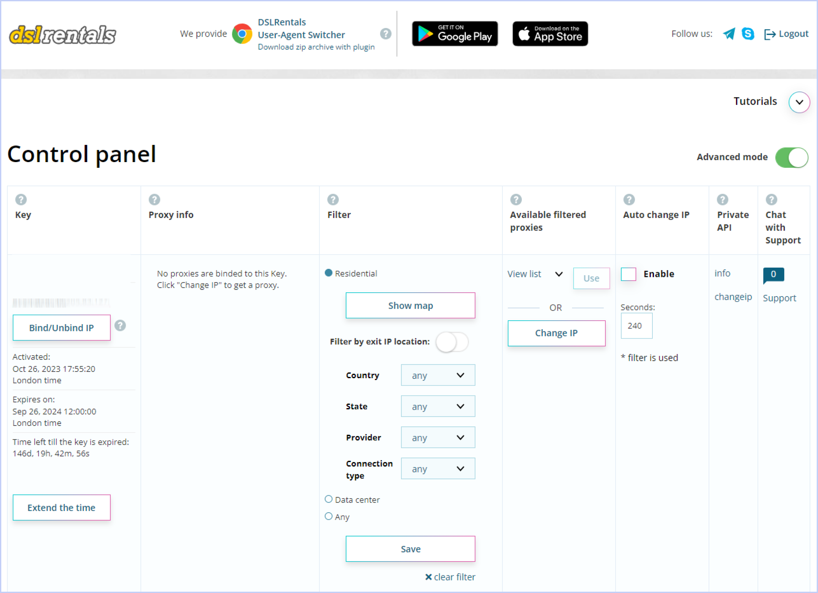The height and width of the screenshot is (593, 818).
Task: Select the Data center radio option
Action: pyautogui.click(x=329, y=499)
